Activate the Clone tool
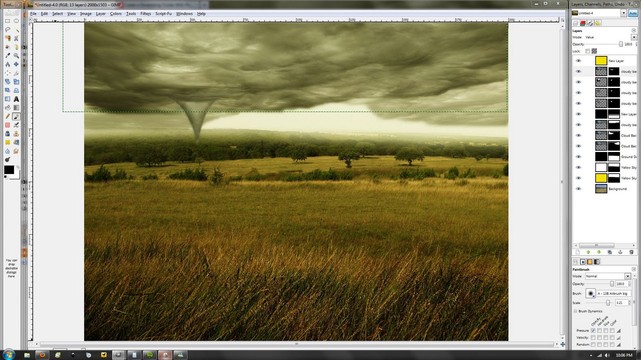This screenshot has height=360, width=641. tap(16, 133)
